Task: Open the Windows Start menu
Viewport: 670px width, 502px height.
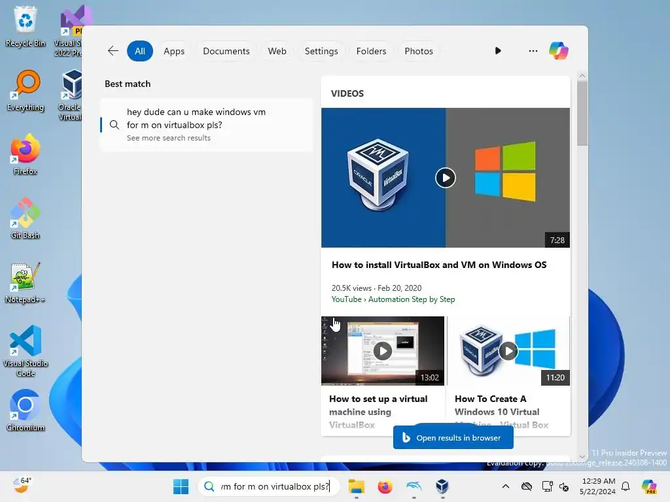Action: [181, 486]
